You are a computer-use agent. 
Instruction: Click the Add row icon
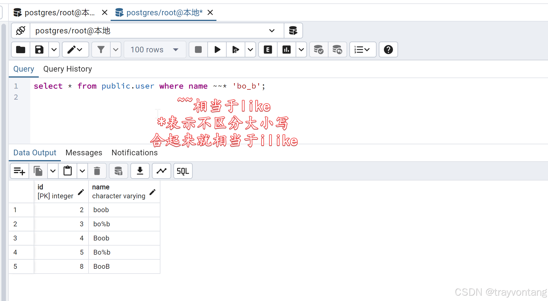click(x=20, y=171)
